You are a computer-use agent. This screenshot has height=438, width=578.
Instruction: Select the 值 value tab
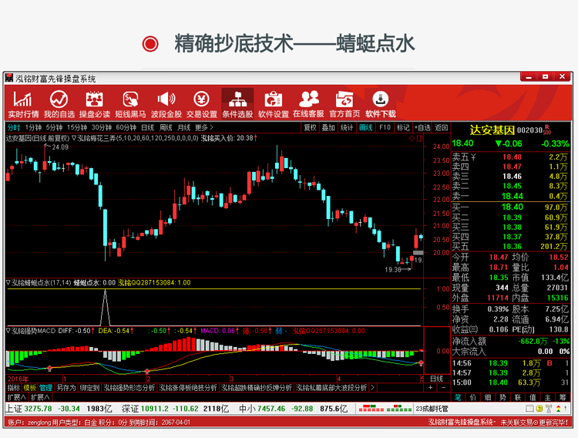click(533, 397)
